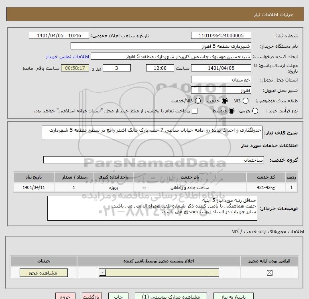Click the need date cell 1401/04/11
The width and height of the screenshot is (309, 299).
tap(34, 187)
